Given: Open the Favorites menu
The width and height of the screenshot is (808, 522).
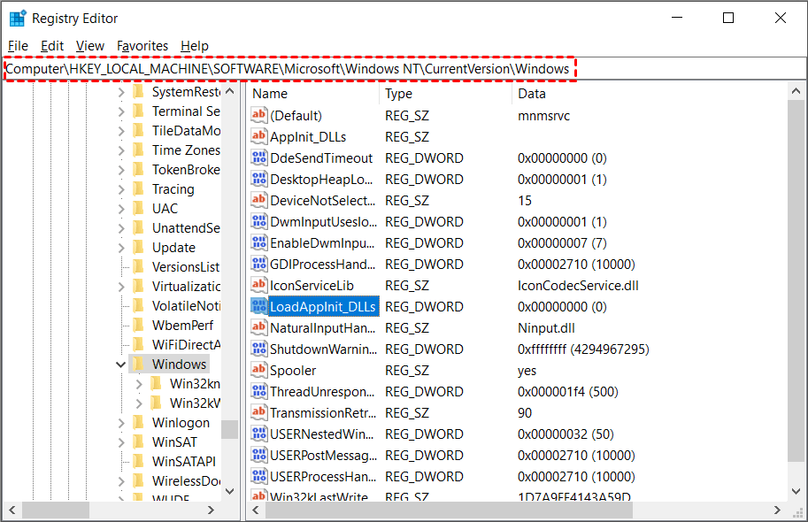Looking at the screenshot, I should point(142,46).
